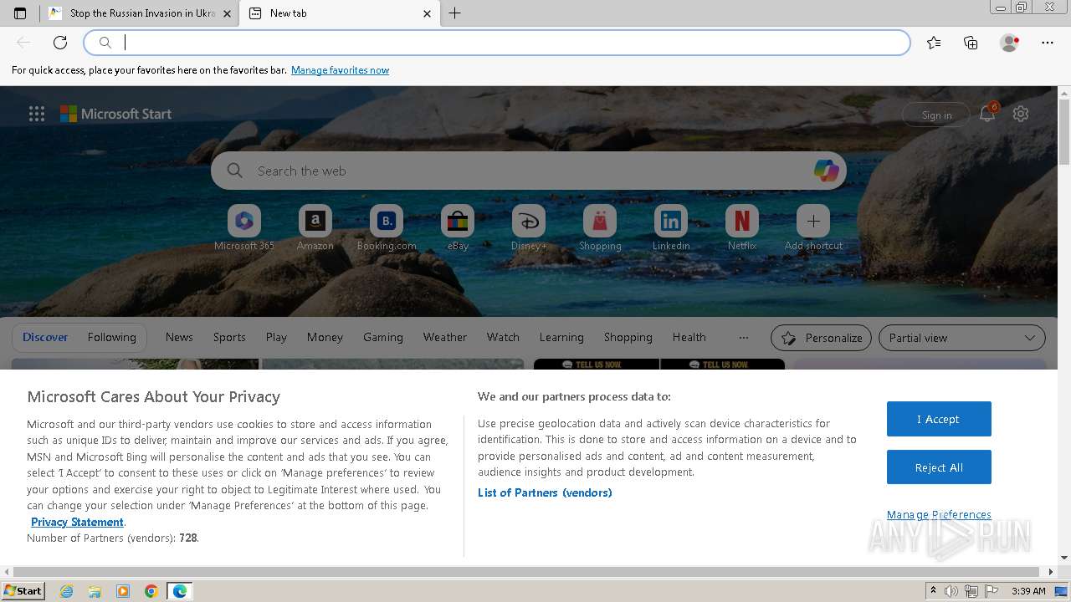Open the Watch category
1071x602 pixels.
(x=503, y=337)
